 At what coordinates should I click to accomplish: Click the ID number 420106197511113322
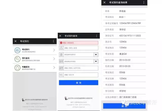click(130, 36)
